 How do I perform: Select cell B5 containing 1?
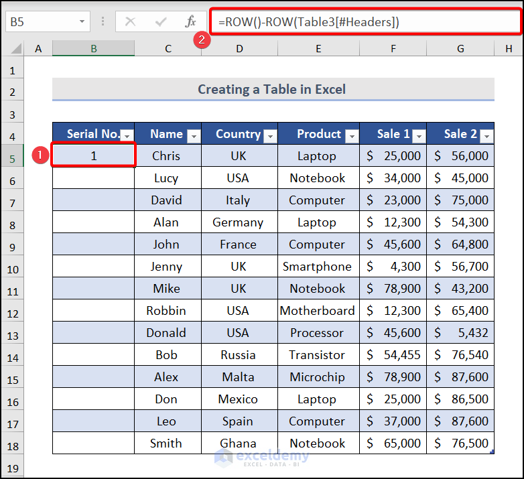[x=94, y=155]
